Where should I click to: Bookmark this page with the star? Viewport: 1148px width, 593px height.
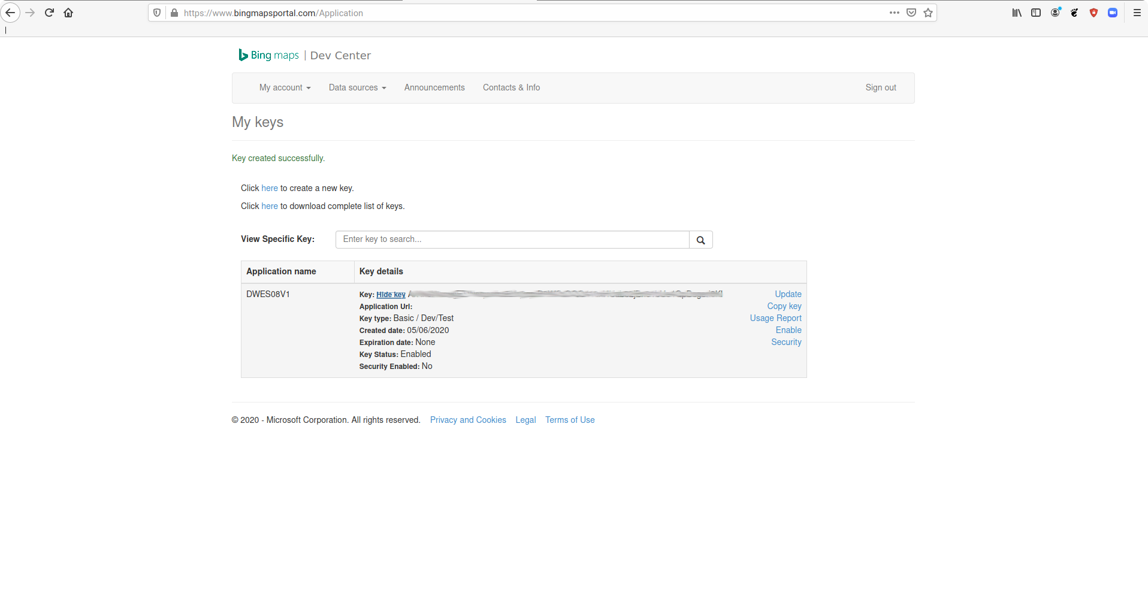[928, 13]
